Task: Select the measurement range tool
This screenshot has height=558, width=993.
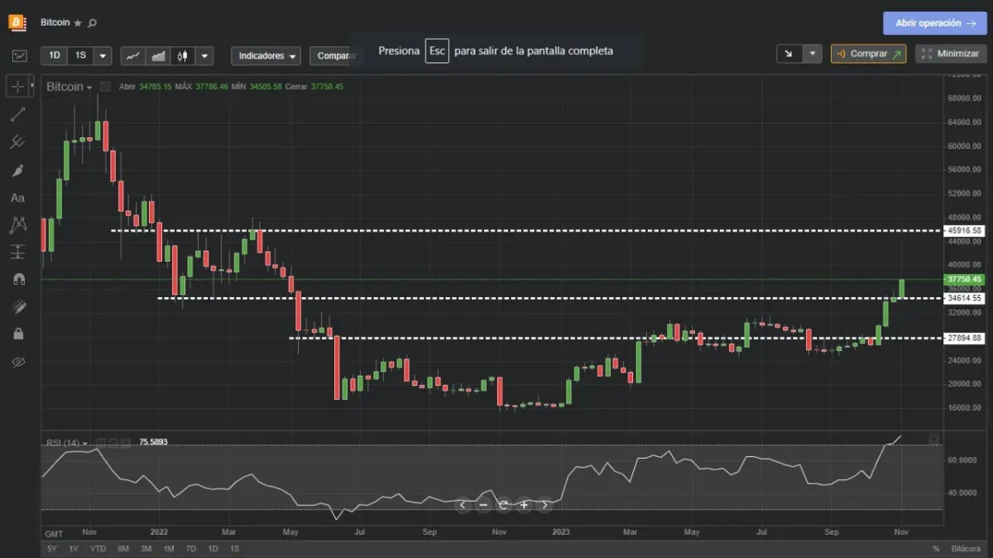Action: pos(17,252)
